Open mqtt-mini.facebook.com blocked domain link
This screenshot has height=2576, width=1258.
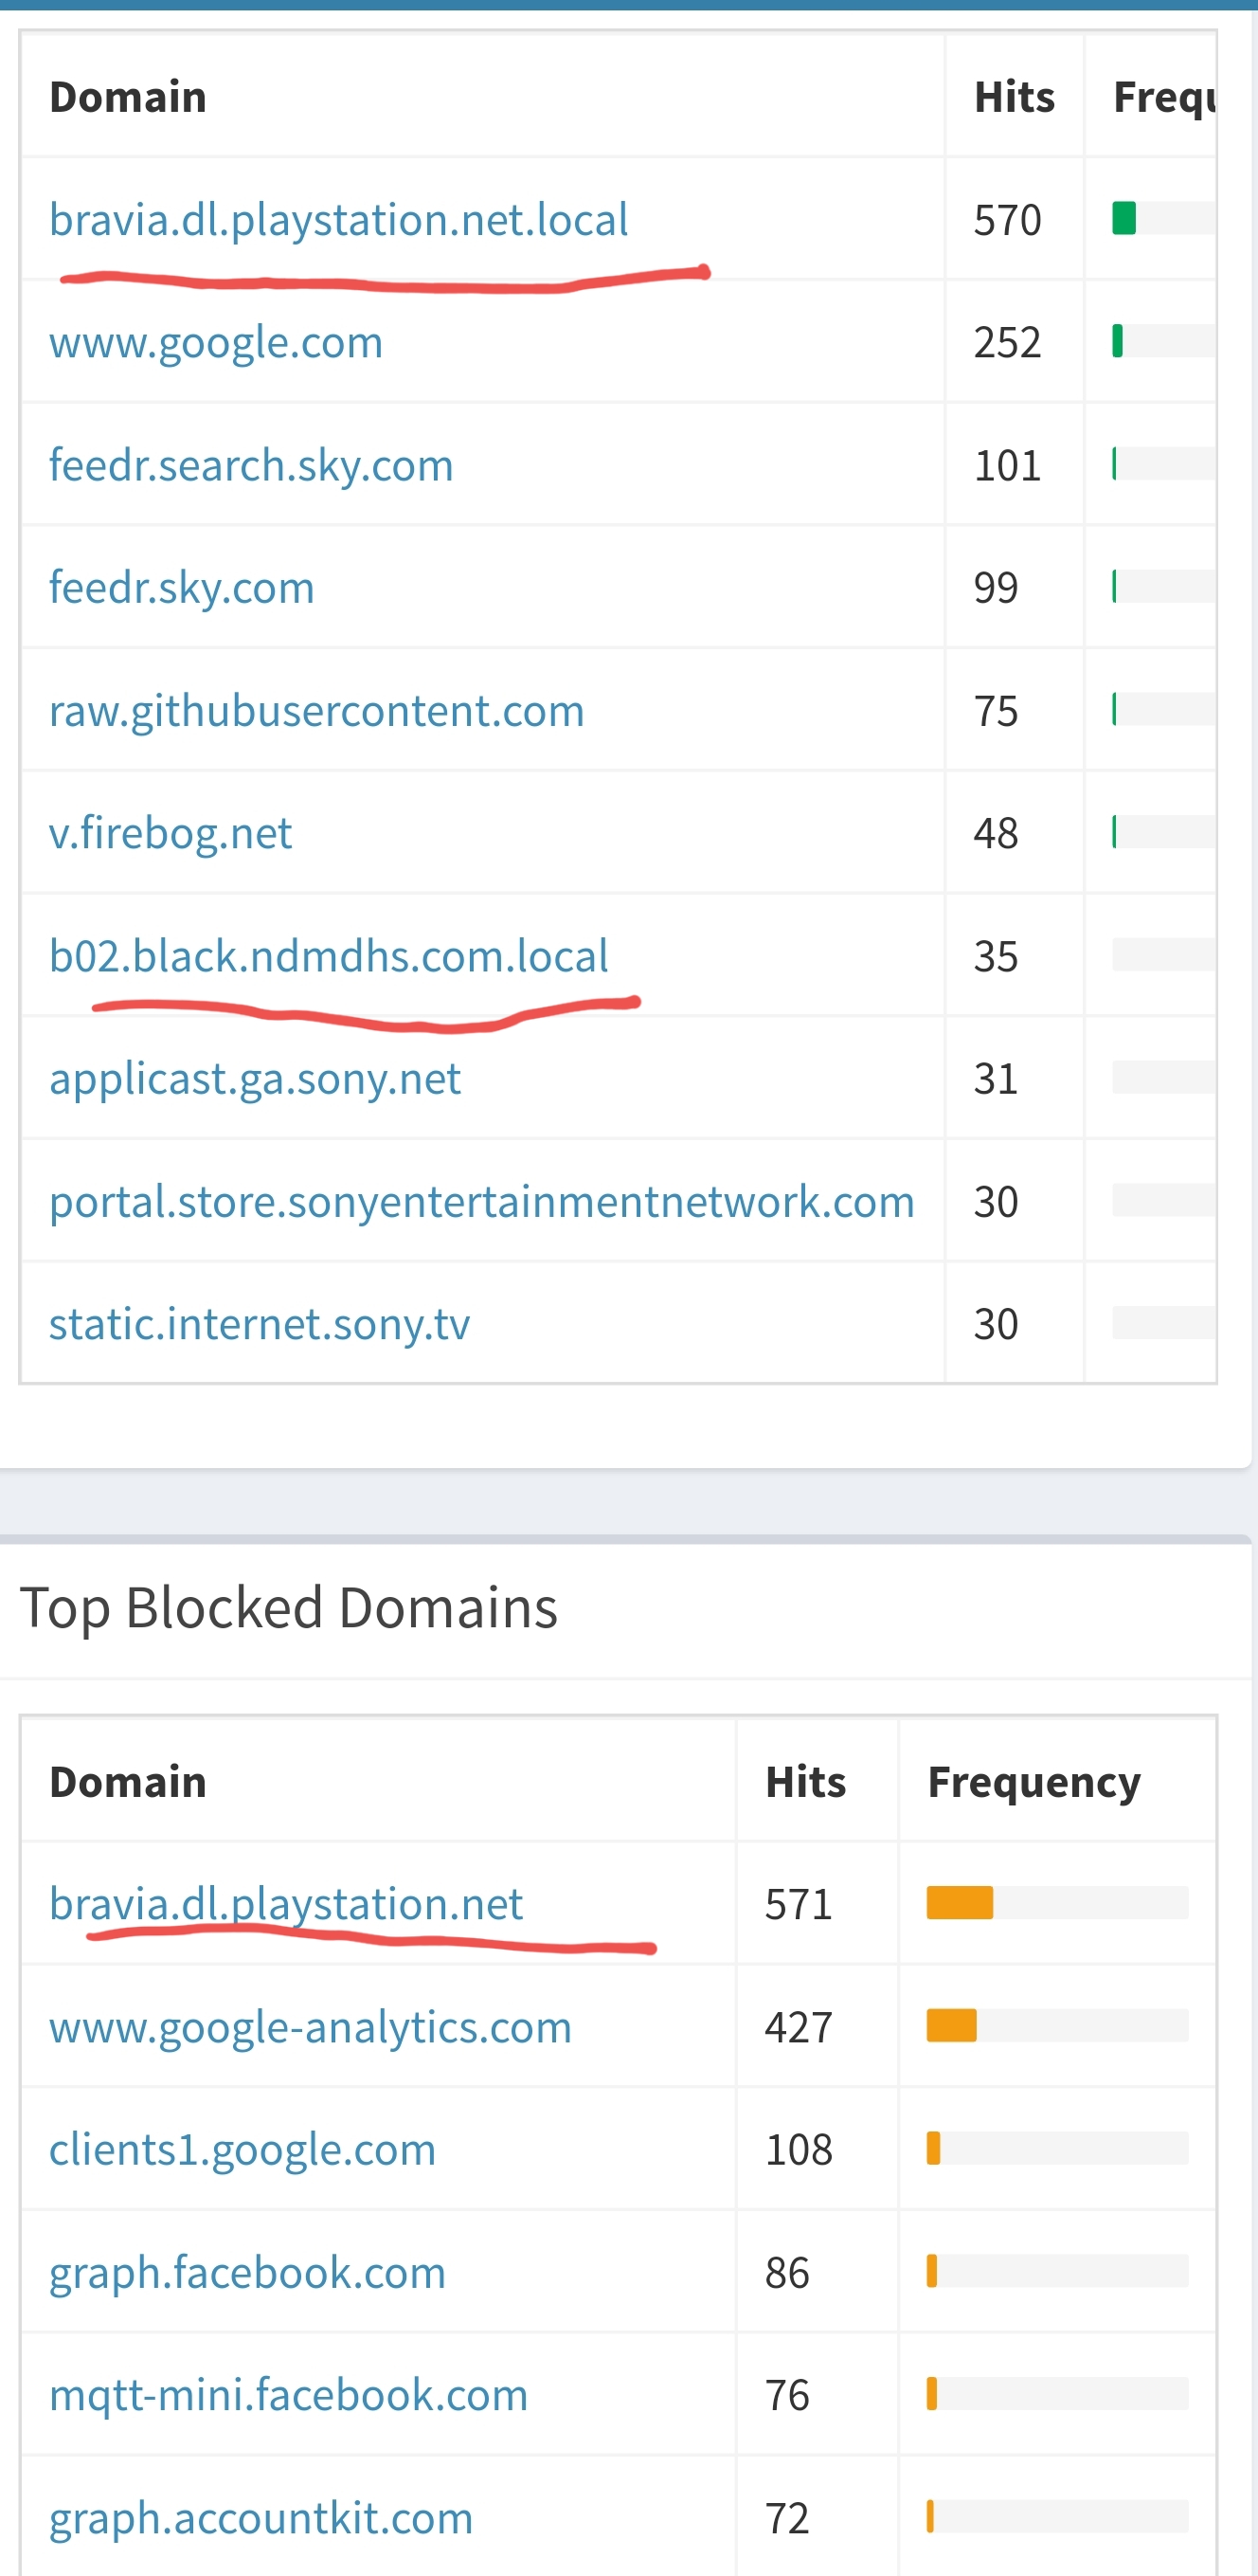coord(289,2395)
